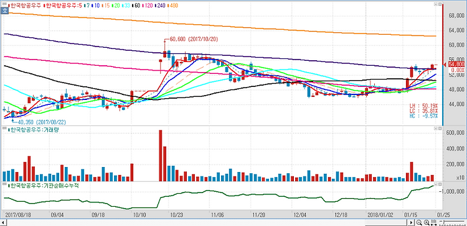Select the 60-day moving average legend
467x226 pixels.
click(135, 6)
